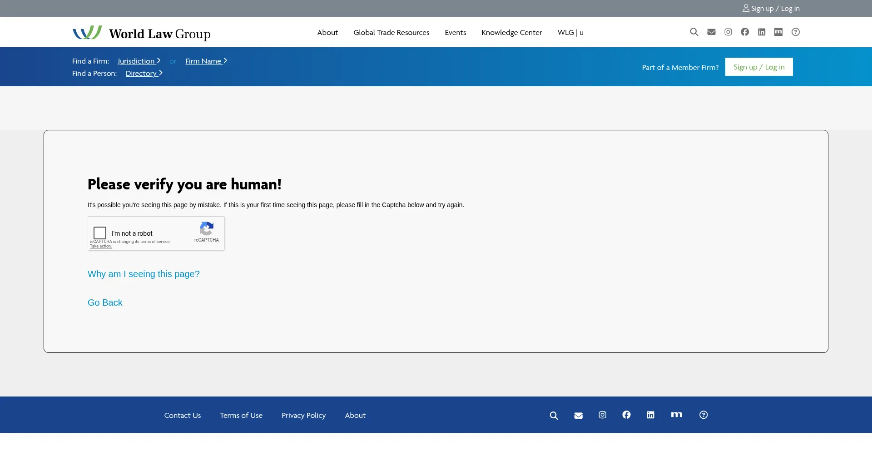Open Global Trade Resources menu

tap(391, 32)
